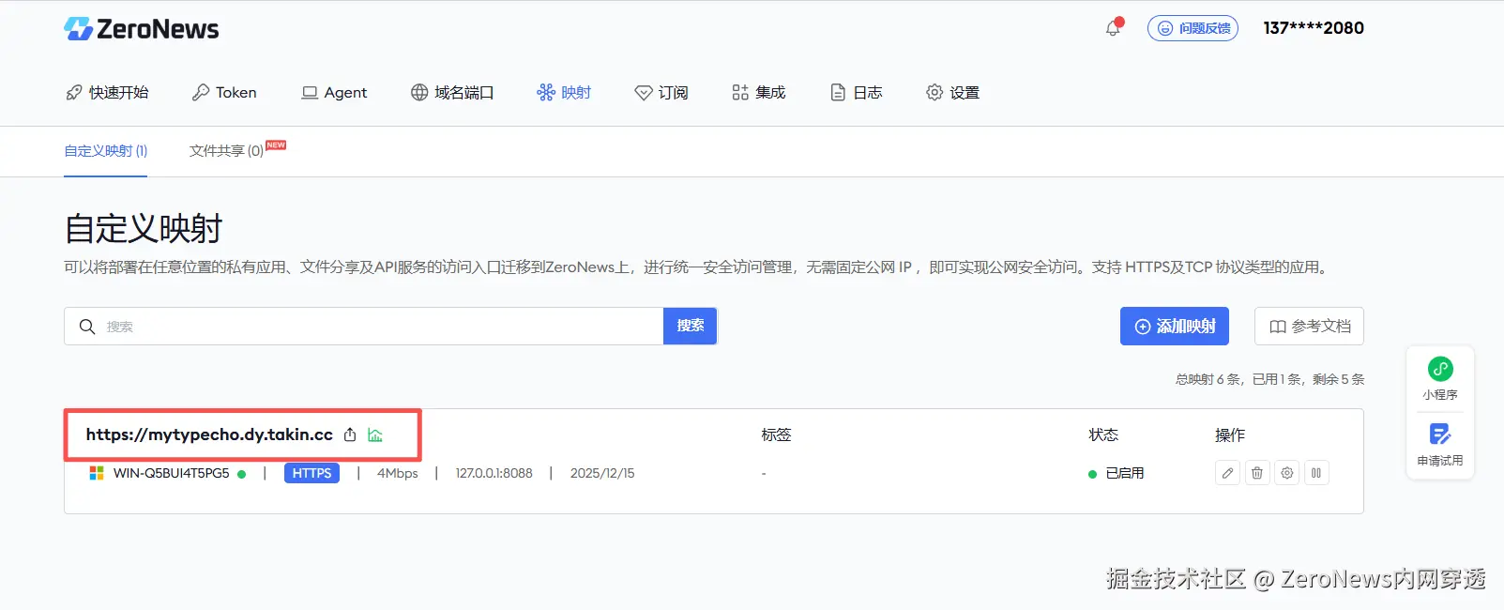
Task: Open mapping settings gear icon
Action: [x=1287, y=473]
